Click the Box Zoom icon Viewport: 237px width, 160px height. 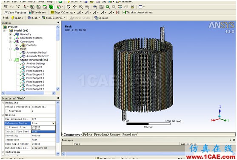pos(87,7)
